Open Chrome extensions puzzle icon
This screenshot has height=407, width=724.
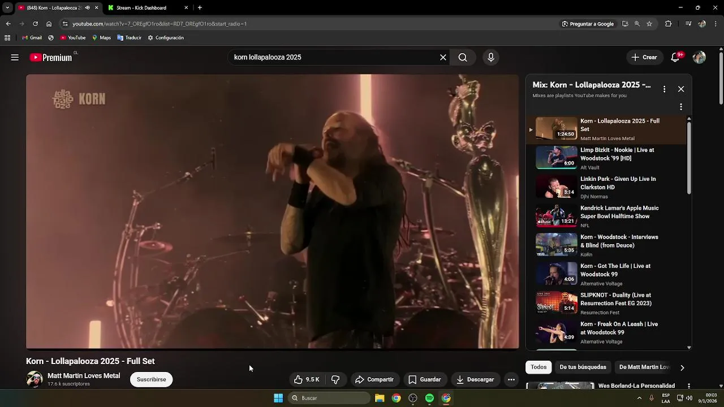tap(668, 24)
